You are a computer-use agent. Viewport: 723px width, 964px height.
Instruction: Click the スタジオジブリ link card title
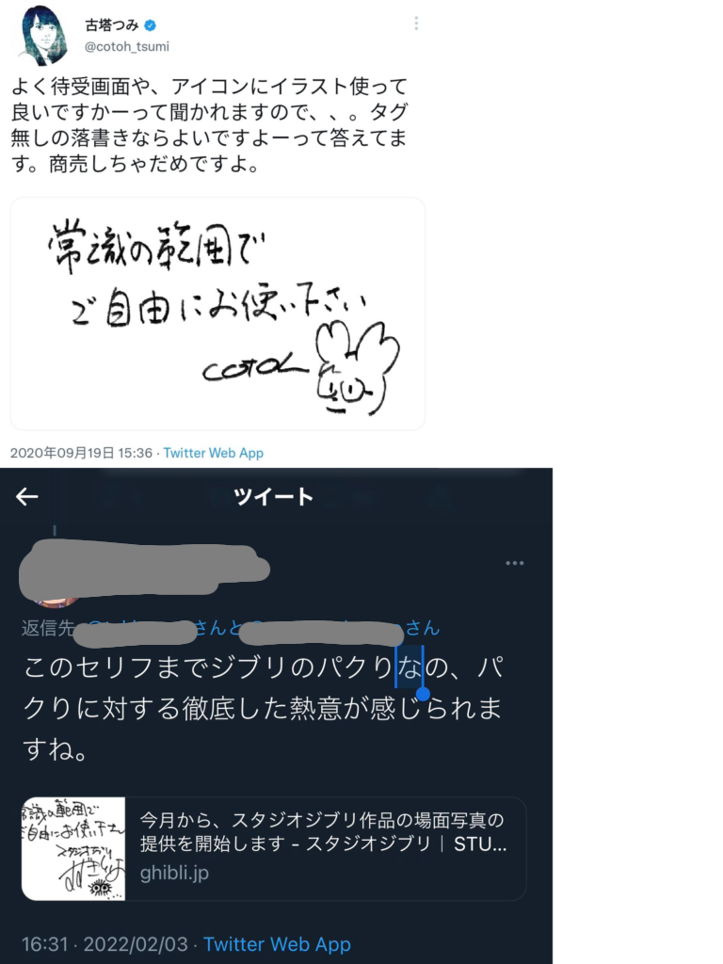point(323,832)
